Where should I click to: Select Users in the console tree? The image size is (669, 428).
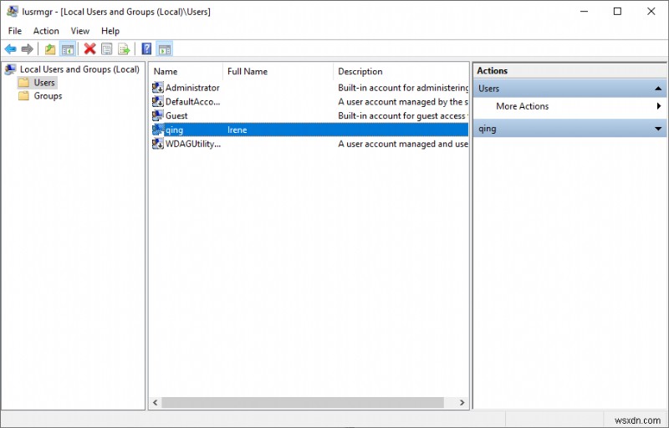[x=44, y=82]
